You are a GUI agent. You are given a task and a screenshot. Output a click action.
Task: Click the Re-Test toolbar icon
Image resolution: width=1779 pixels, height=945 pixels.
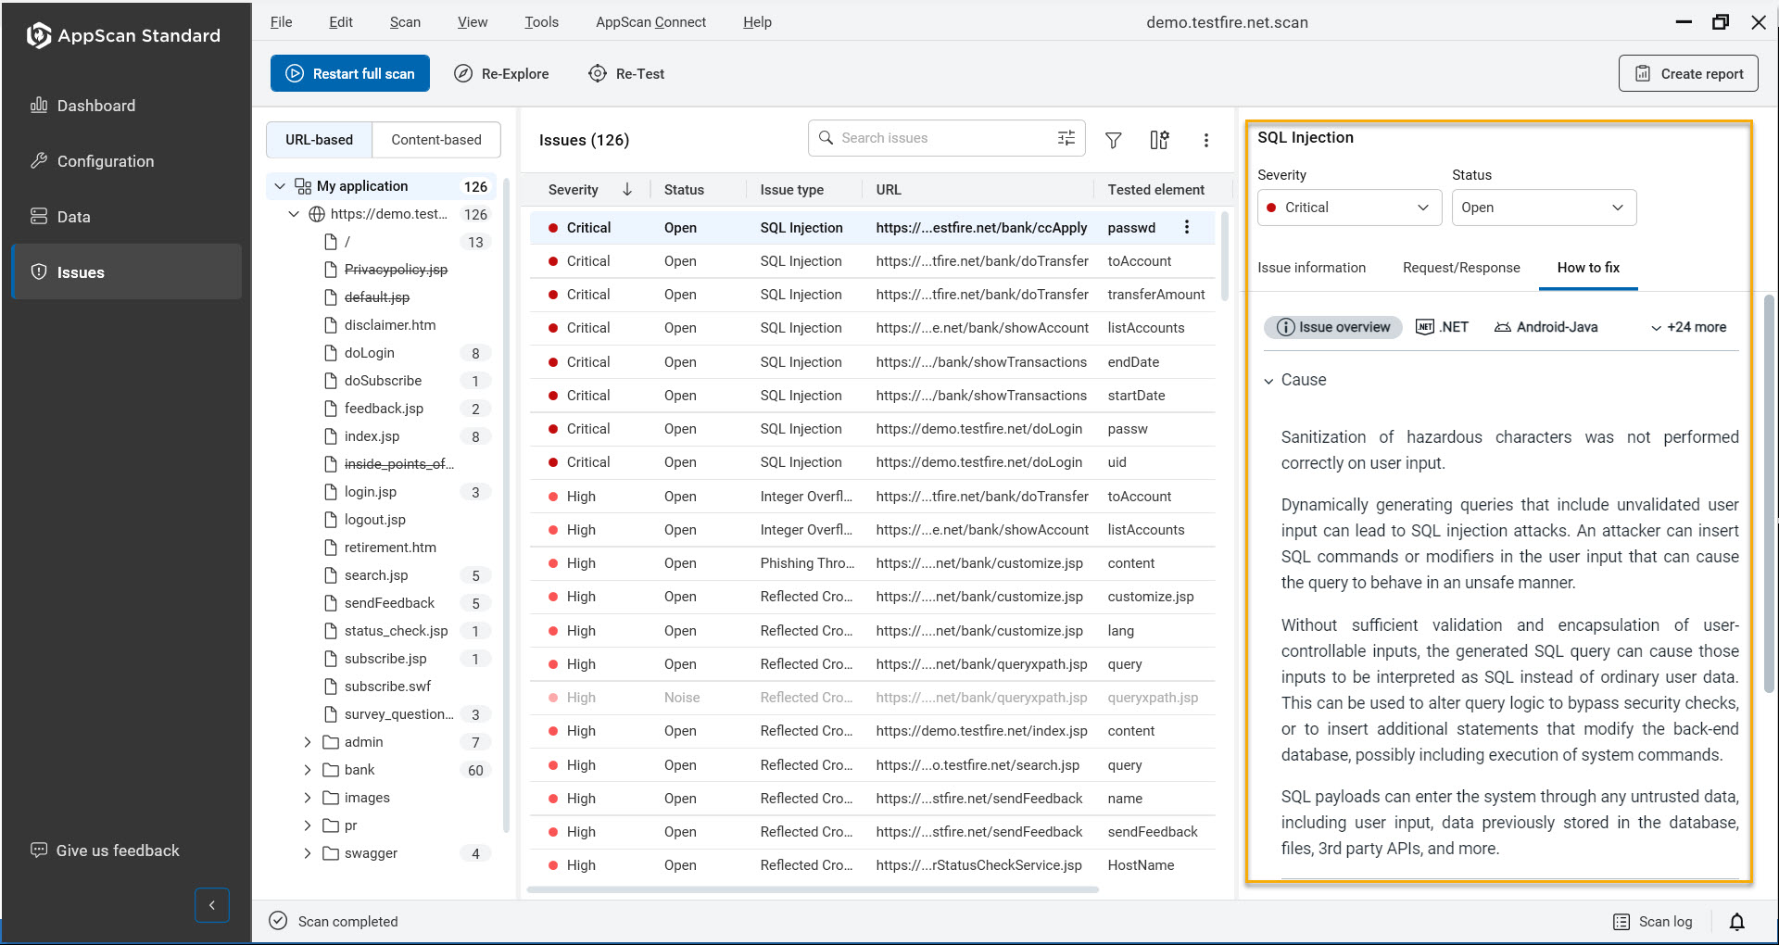(x=599, y=74)
